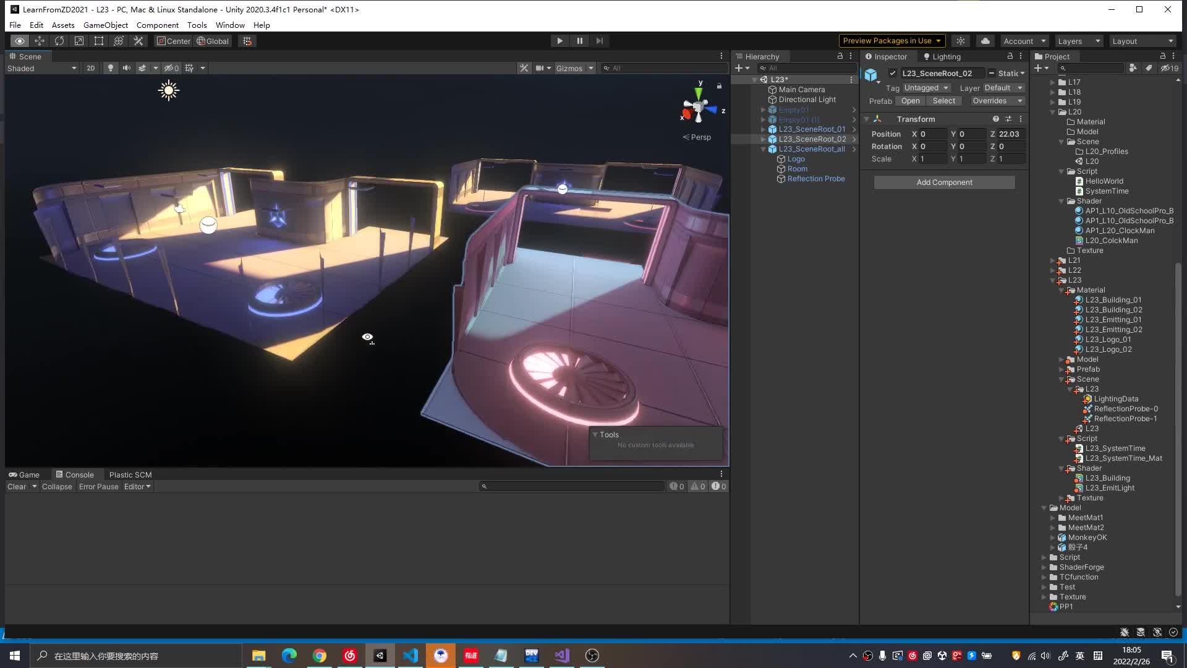Screen dimensions: 1187x668
Task: Select the Rotate tool
Action: [x=59, y=41]
